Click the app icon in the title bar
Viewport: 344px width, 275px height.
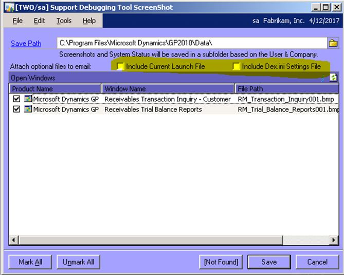tap(9, 8)
